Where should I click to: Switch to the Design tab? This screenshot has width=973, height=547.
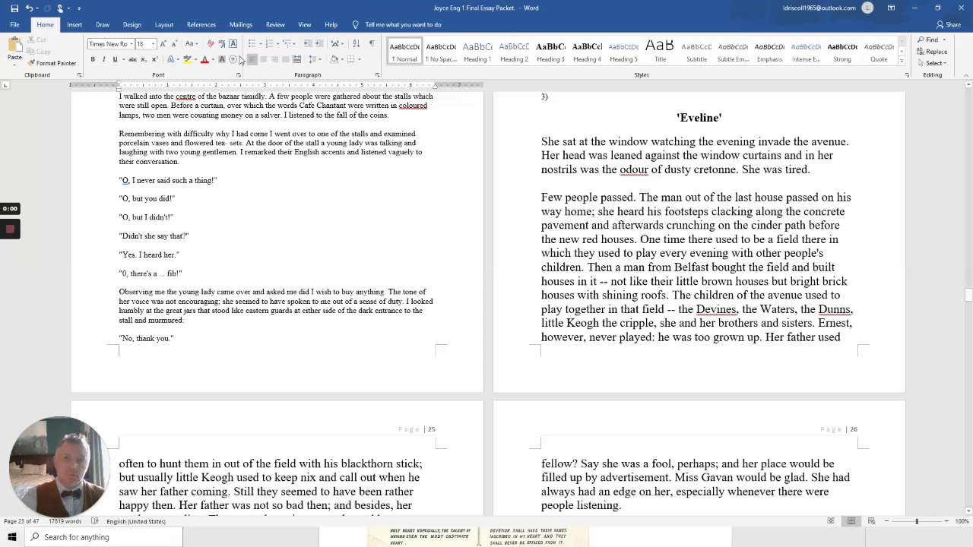132,24
